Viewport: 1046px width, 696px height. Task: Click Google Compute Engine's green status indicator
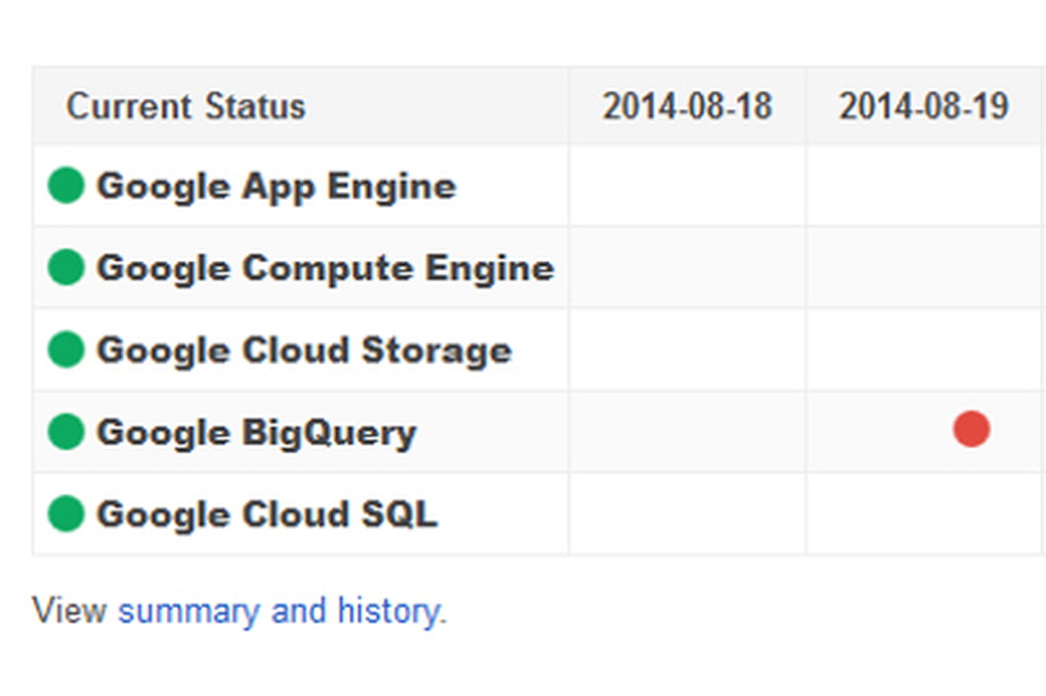66,267
